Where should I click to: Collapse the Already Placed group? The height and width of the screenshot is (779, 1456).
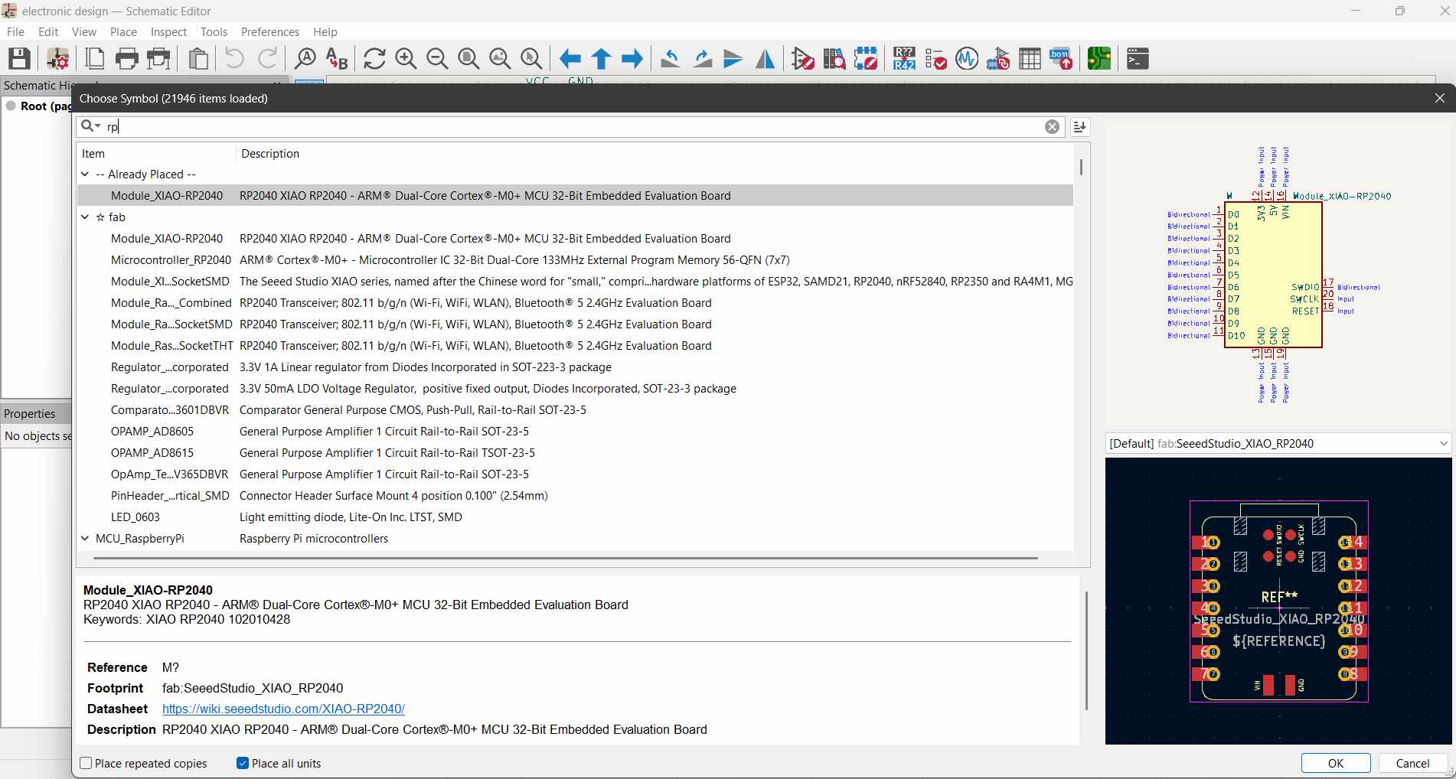[x=85, y=174]
